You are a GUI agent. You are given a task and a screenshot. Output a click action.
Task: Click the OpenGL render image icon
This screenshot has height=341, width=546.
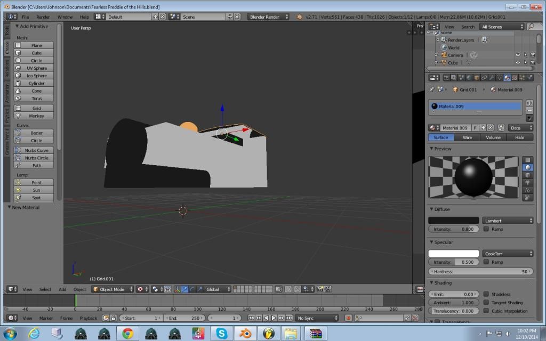pyautogui.click(x=320, y=289)
